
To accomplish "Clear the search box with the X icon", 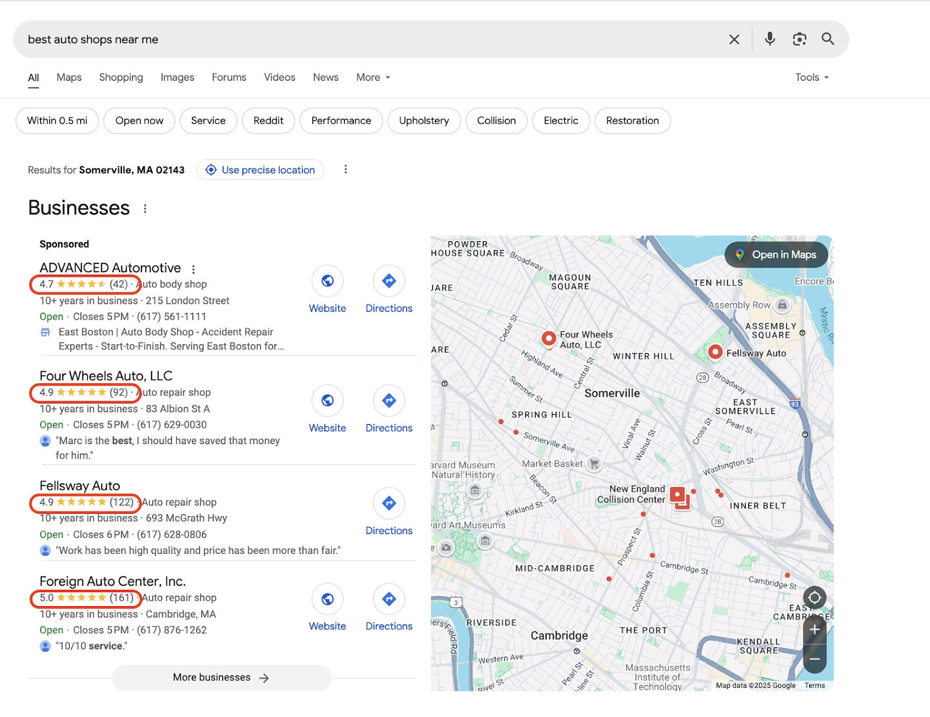I will point(734,39).
